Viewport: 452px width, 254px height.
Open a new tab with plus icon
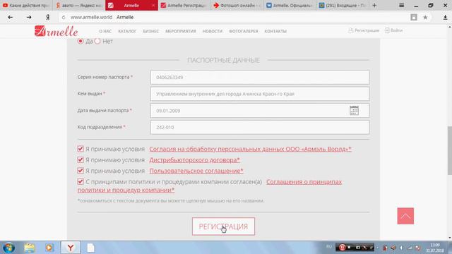[374, 5]
